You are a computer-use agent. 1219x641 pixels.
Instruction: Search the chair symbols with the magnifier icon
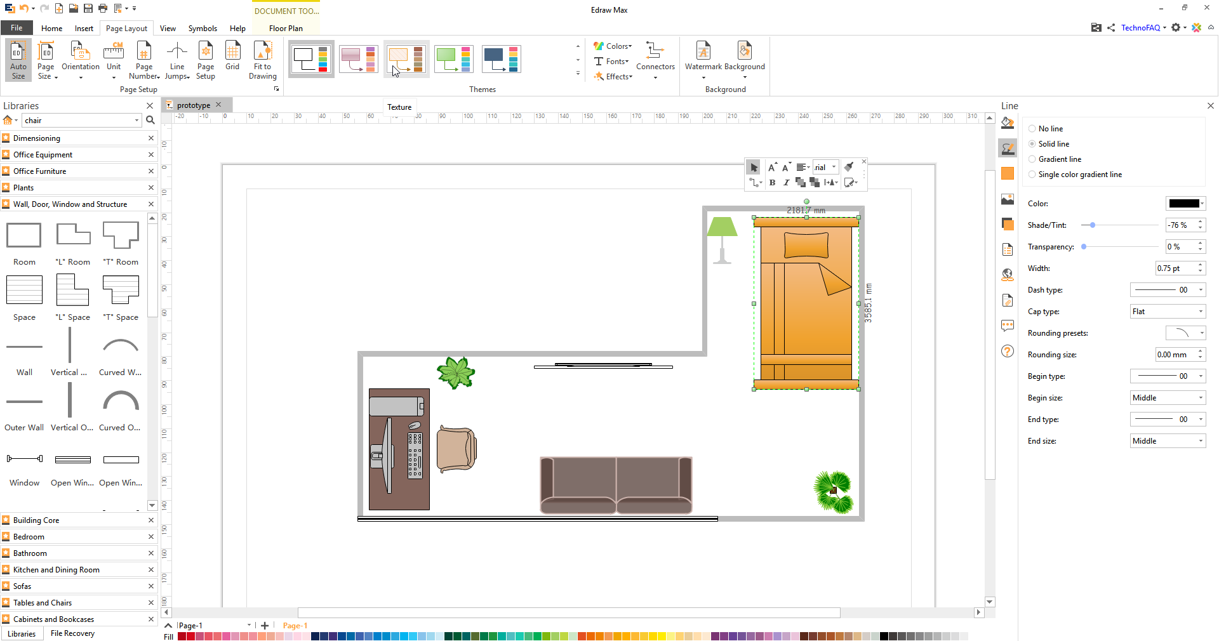click(x=150, y=120)
